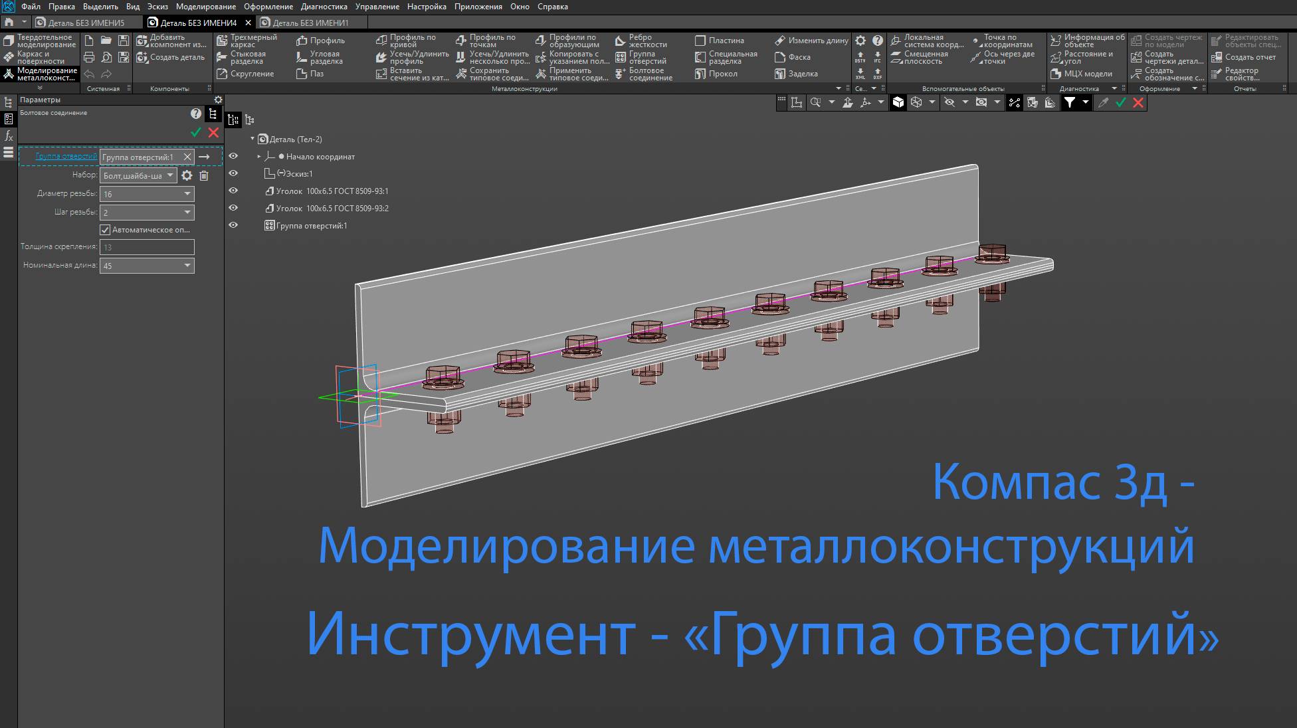
Task: Select the Ребро жесткости tool
Action: [x=642, y=40]
